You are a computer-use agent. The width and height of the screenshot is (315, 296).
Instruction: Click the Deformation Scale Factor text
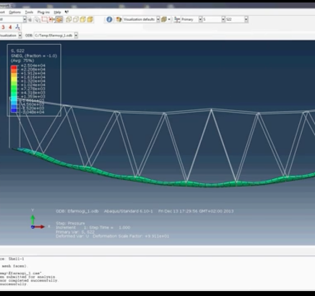131,236
